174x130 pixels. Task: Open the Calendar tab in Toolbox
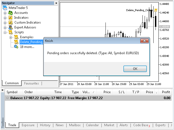point(92,125)
